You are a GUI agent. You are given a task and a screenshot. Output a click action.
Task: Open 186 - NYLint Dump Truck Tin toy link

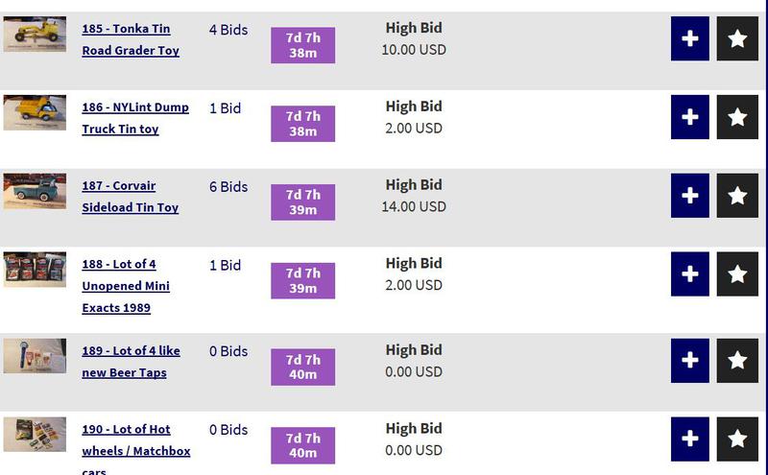click(x=135, y=118)
